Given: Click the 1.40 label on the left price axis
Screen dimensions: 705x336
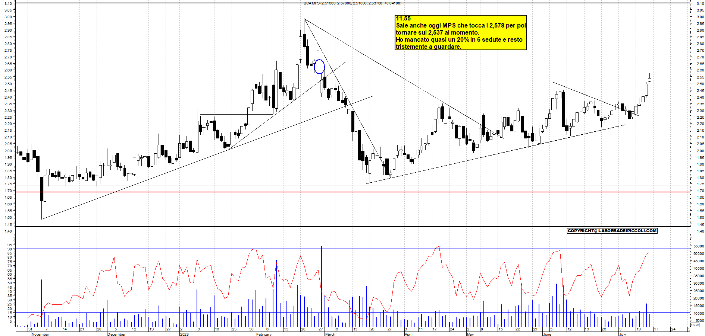Looking at the screenshot, I should coord(8,231).
